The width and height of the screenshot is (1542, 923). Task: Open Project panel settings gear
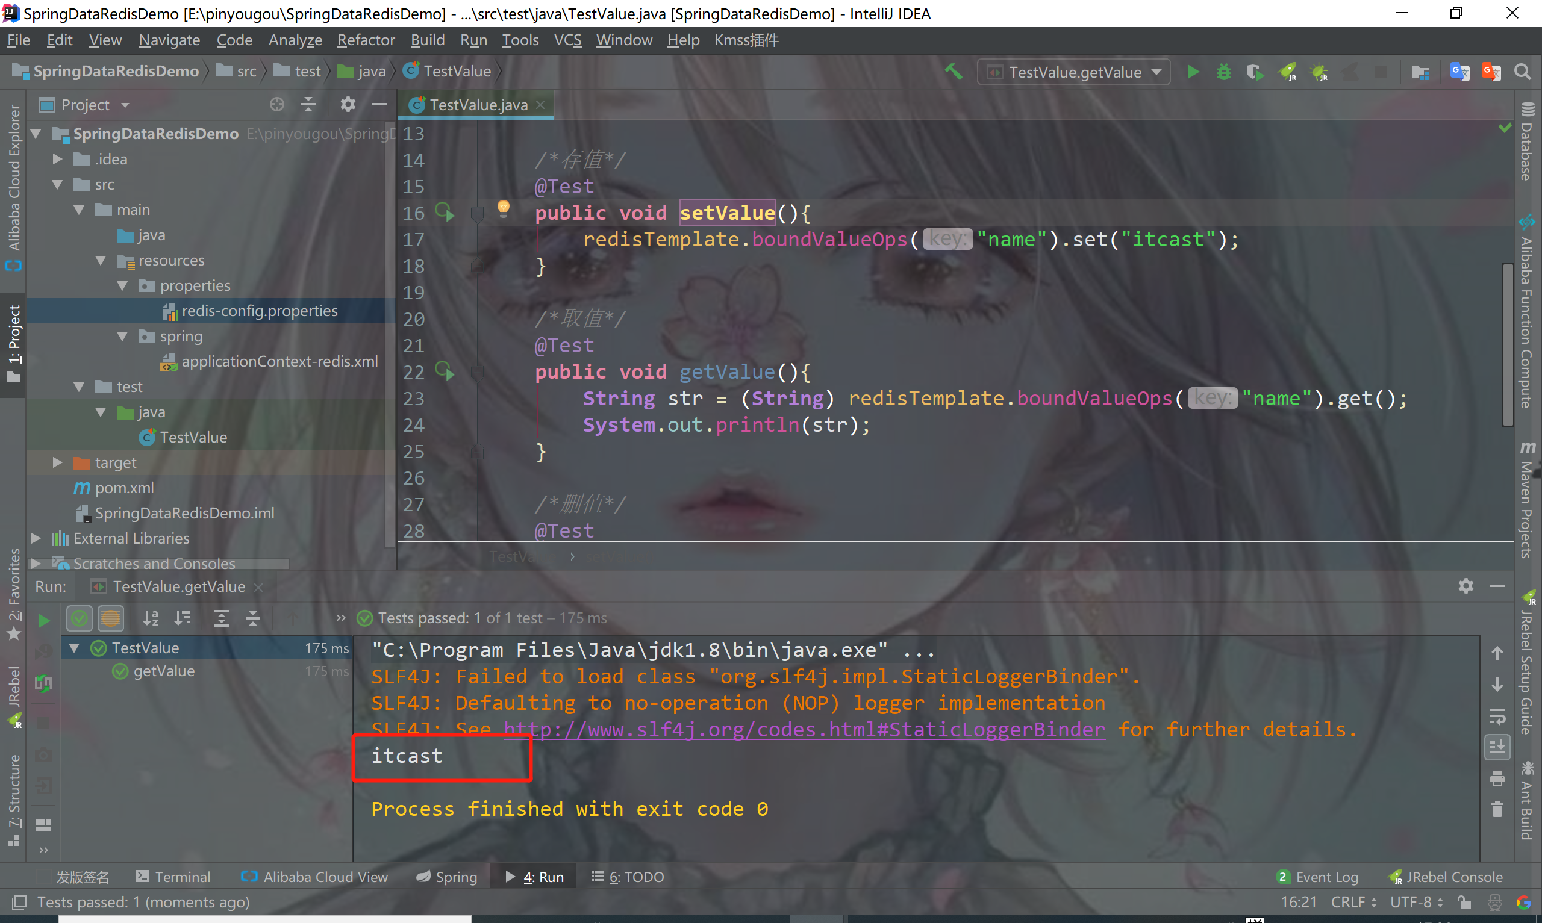point(348,105)
